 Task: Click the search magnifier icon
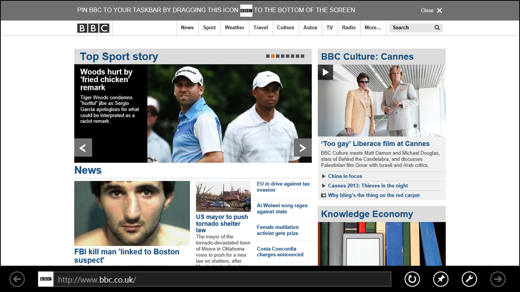tap(437, 28)
